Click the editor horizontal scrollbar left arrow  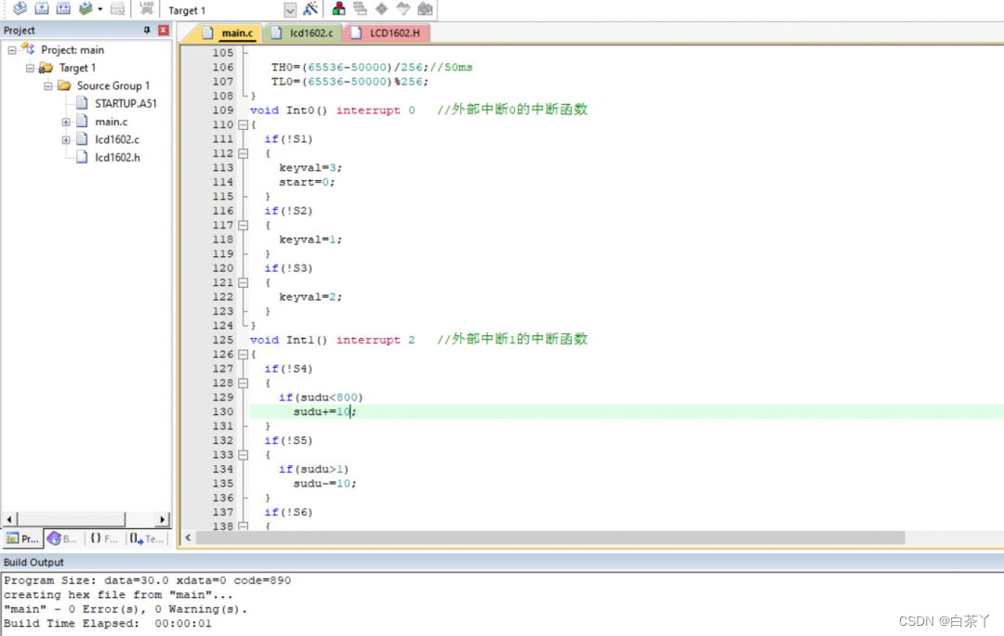[x=188, y=538]
